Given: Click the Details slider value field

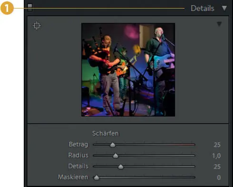Looking at the screenshot, I should [x=217, y=167].
